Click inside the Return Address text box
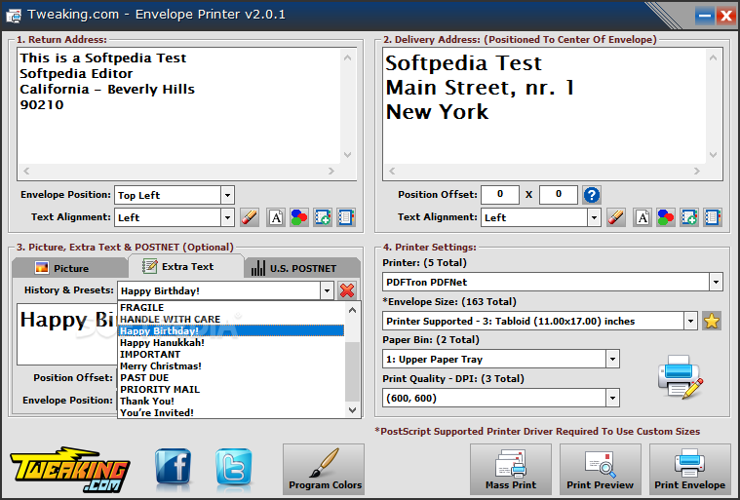The width and height of the screenshot is (740, 500). 178,106
